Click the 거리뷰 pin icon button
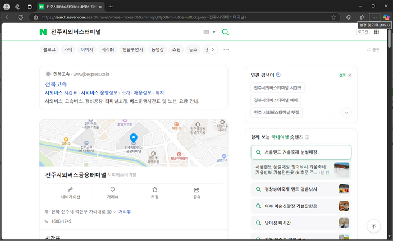This screenshot has width=393, height=241. [x=112, y=193]
